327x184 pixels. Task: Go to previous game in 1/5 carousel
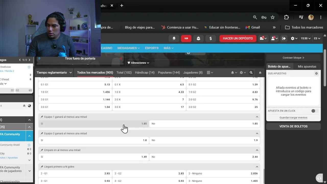click(20, 60)
